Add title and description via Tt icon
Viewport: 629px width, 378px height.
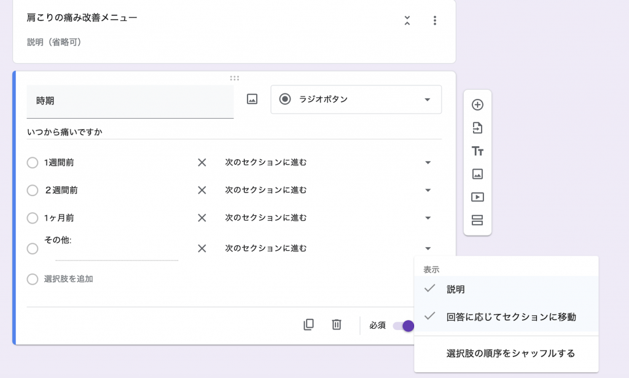[x=477, y=151]
